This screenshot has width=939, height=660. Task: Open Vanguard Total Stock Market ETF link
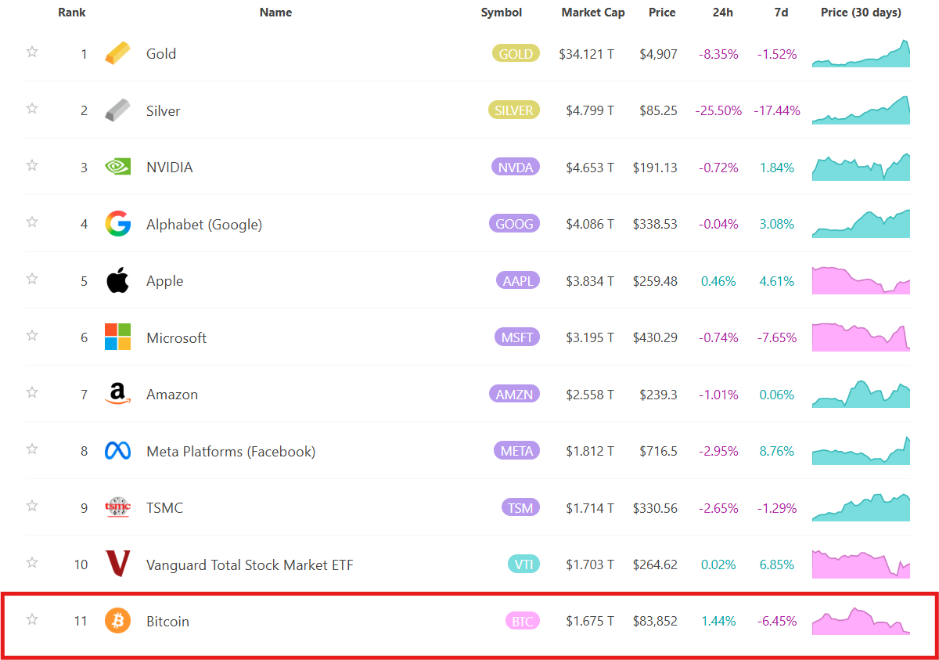coord(250,564)
